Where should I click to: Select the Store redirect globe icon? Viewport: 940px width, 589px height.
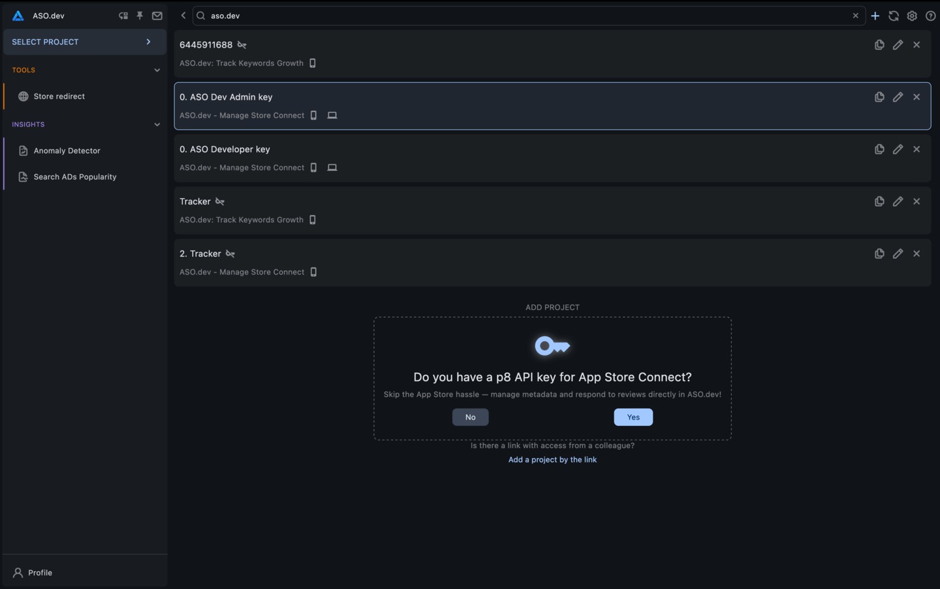coord(23,96)
